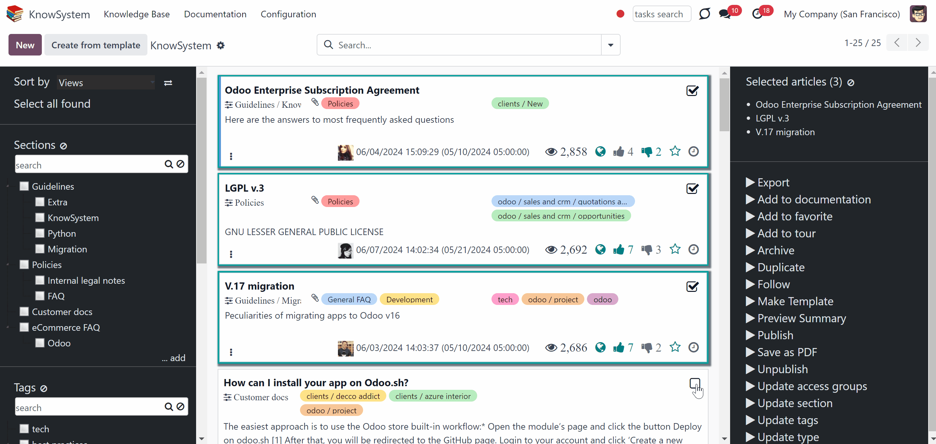Click the red recording dot icon

pyautogui.click(x=620, y=14)
